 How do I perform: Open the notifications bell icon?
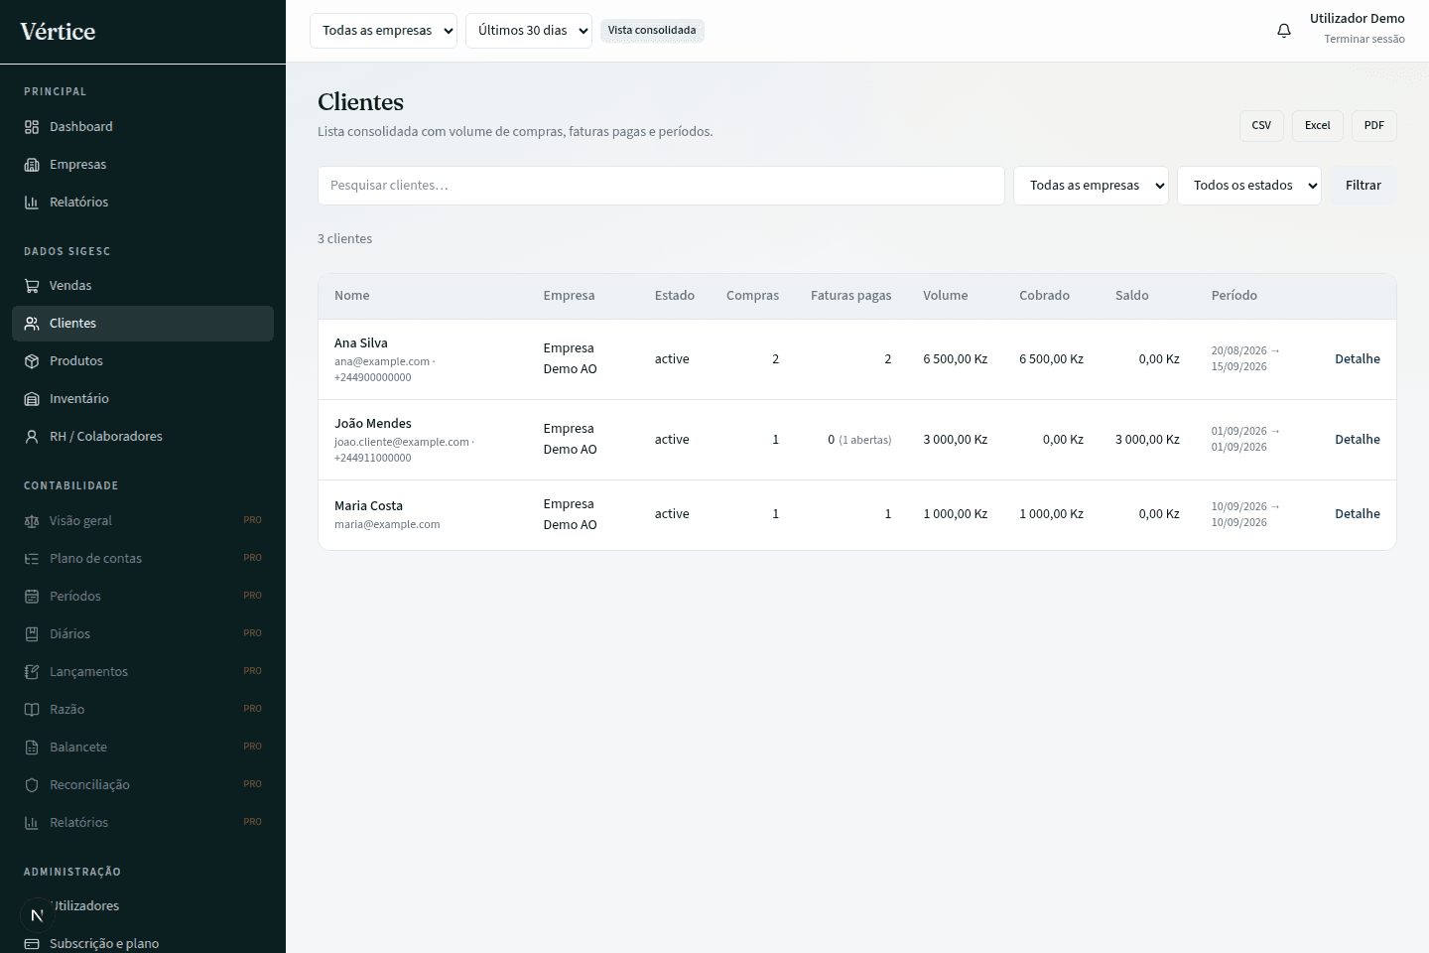pyautogui.click(x=1284, y=31)
